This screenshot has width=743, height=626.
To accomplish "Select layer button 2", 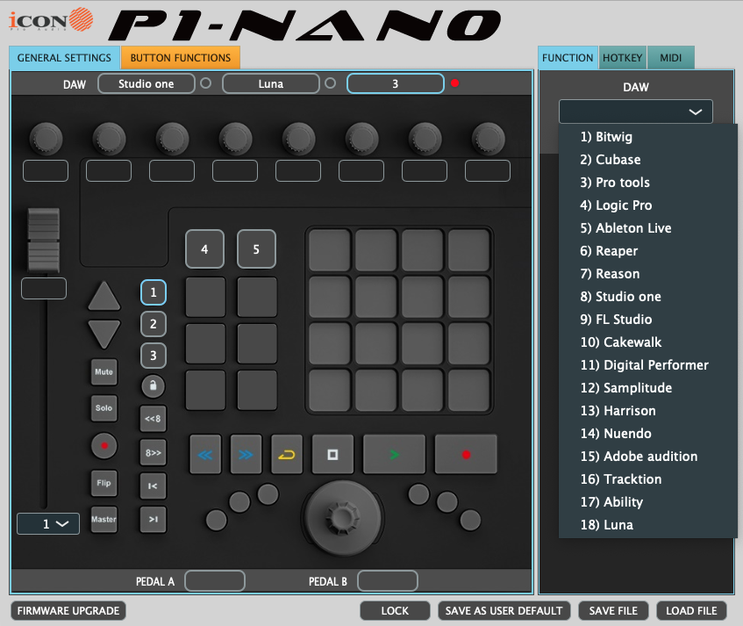I will pos(154,324).
